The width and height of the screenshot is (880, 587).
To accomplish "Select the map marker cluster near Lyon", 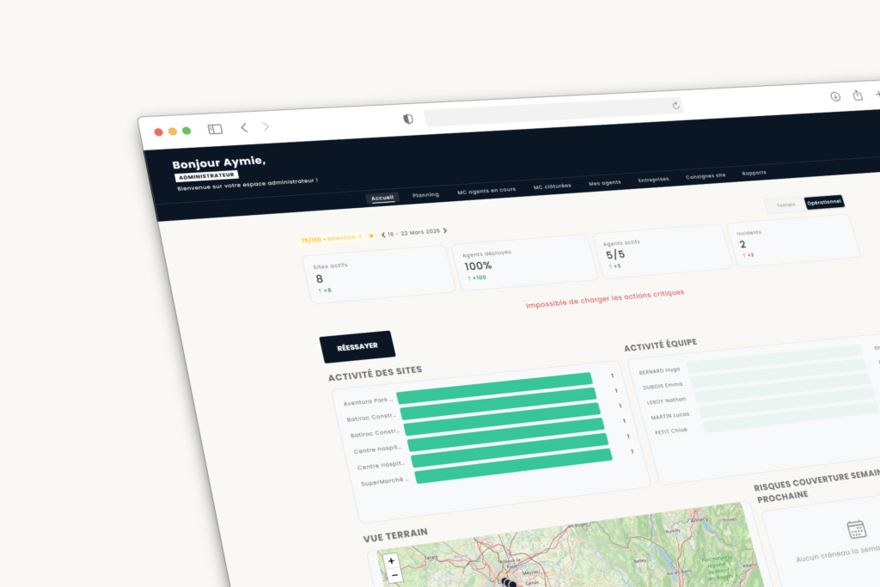I will point(510,583).
